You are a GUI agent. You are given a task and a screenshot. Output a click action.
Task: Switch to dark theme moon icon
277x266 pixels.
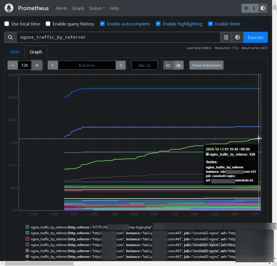254,8
